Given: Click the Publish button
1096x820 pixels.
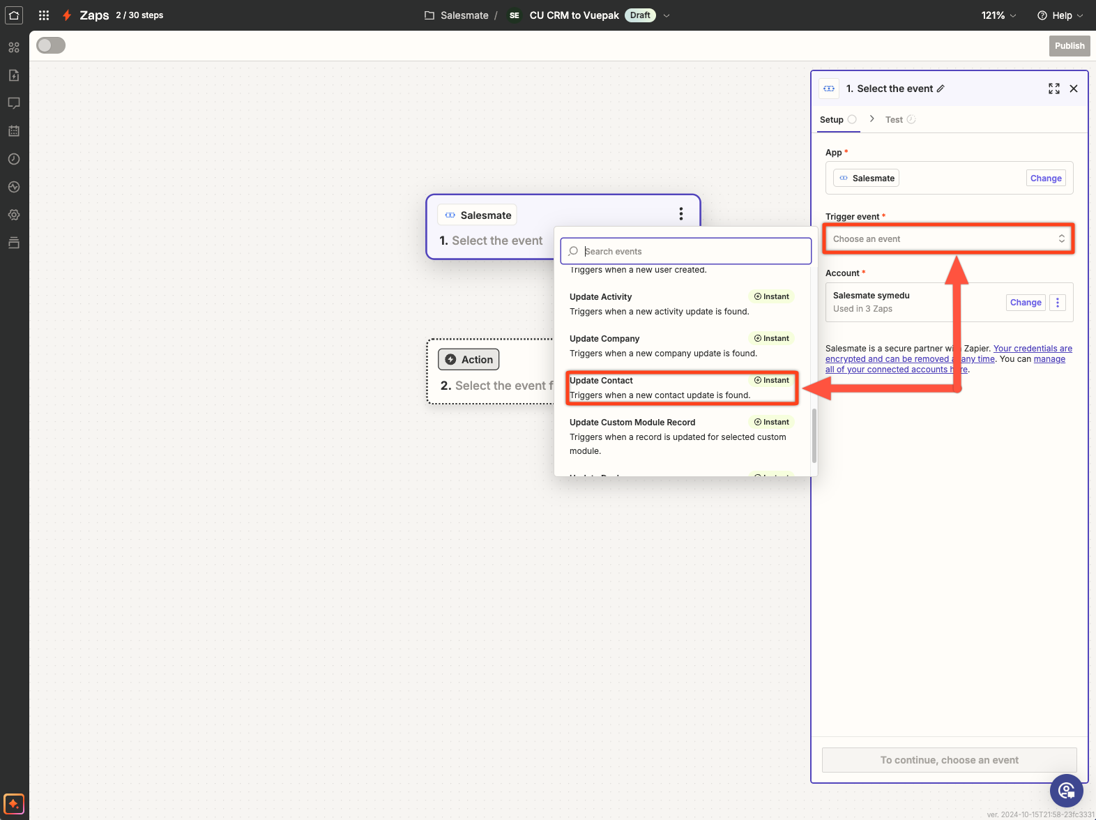Looking at the screenshot, I should pyautogui.click(x=1069, y=46).
